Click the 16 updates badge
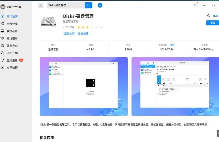 click(21, 60)
